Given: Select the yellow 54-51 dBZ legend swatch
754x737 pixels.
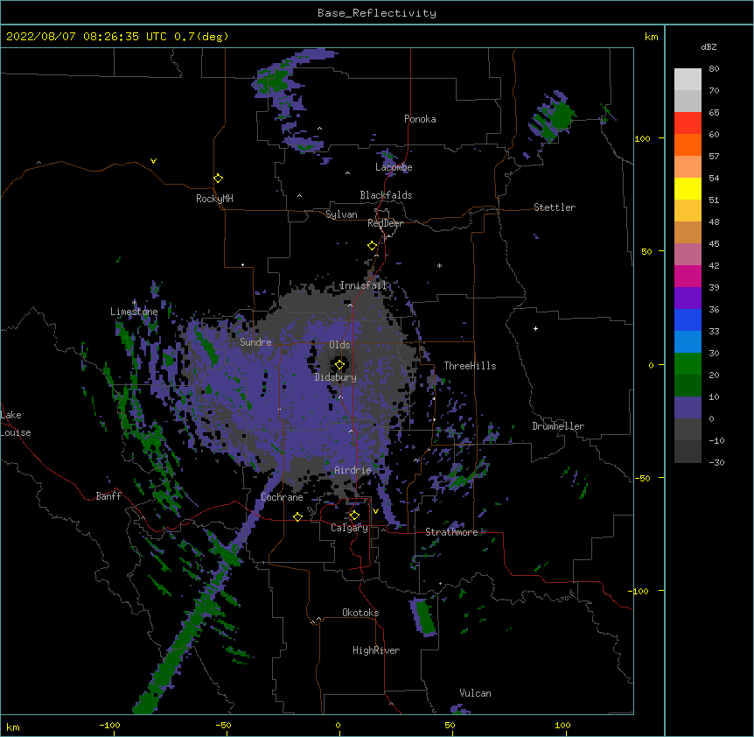Looking at the screenshot, I should pyautogui.click(x=688, y=188).
